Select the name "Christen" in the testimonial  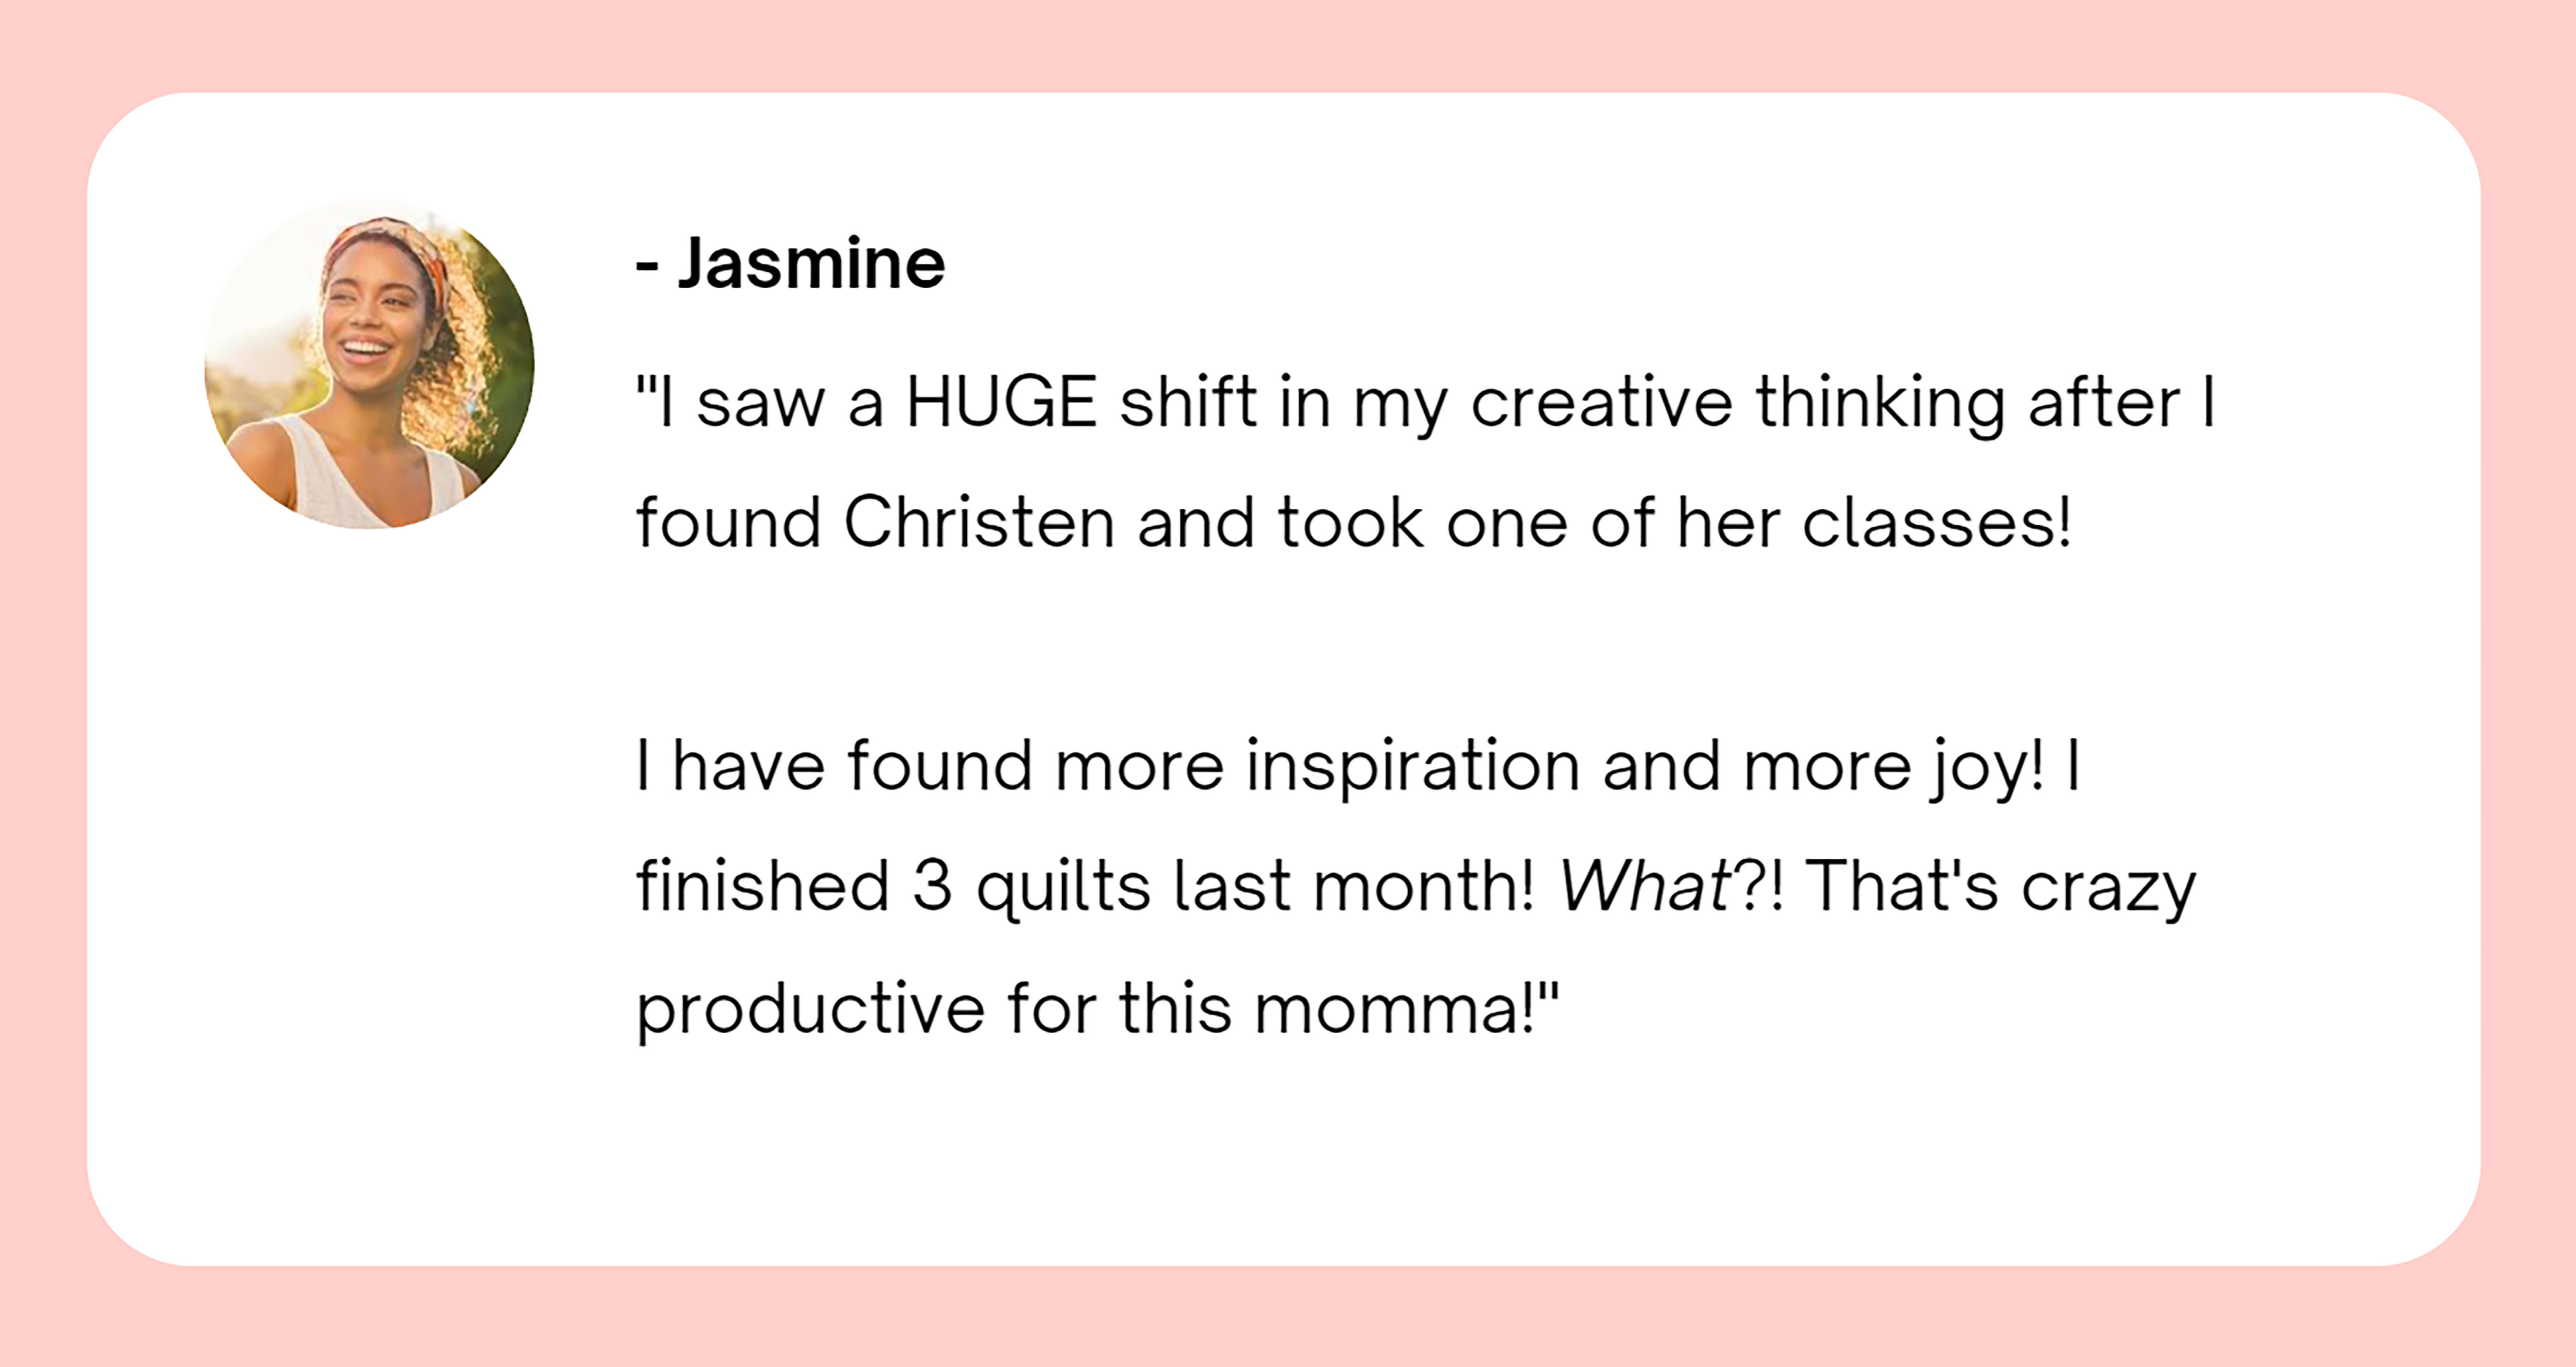[979, 523]
